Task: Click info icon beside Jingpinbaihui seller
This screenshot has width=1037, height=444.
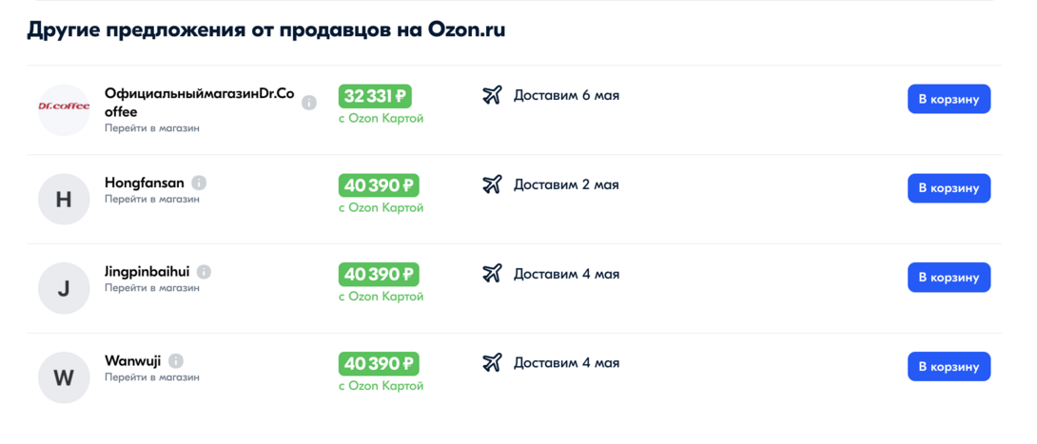Action: point(204,272)
